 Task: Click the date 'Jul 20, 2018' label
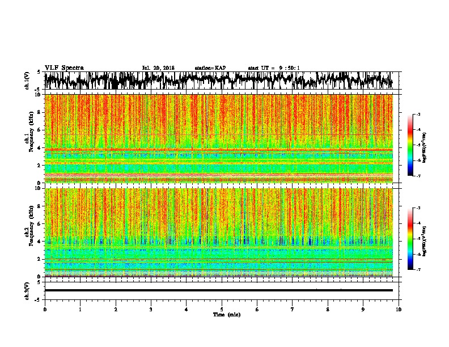[x=158, y=68]
